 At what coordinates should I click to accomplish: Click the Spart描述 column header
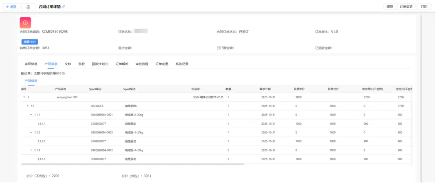coord(129,89)
